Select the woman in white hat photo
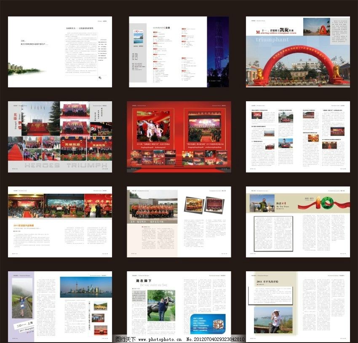This screenshot has width=358, height=343. tap(273, 320)
